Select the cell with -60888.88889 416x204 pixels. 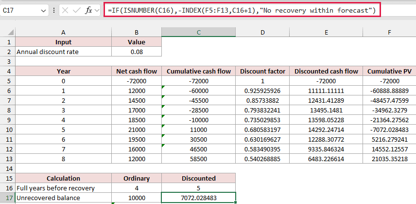click(x=389, y=91)
